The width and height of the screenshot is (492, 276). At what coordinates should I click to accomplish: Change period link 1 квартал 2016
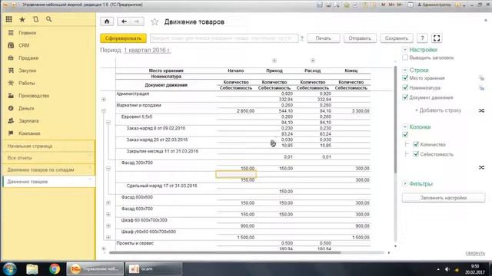tap(148, 50)
